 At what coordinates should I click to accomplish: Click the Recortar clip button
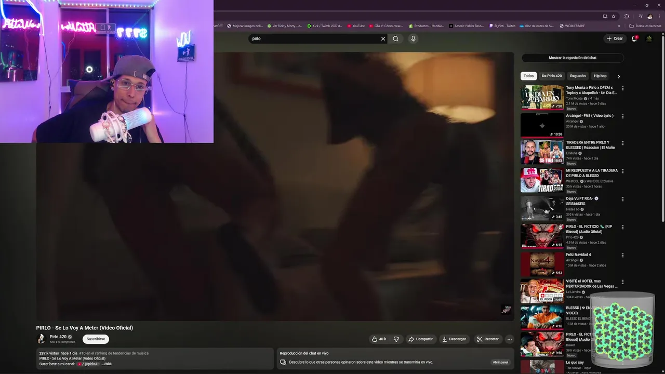click(487, 339)
